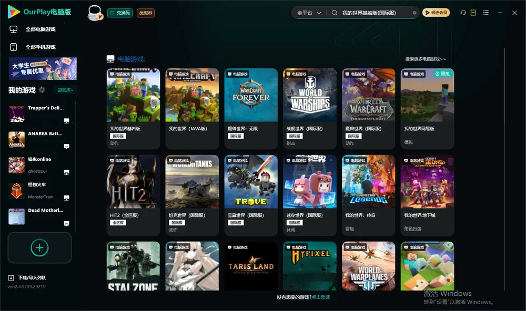Select 怪物火车 MonsterTrain in my games

(39, 191)
